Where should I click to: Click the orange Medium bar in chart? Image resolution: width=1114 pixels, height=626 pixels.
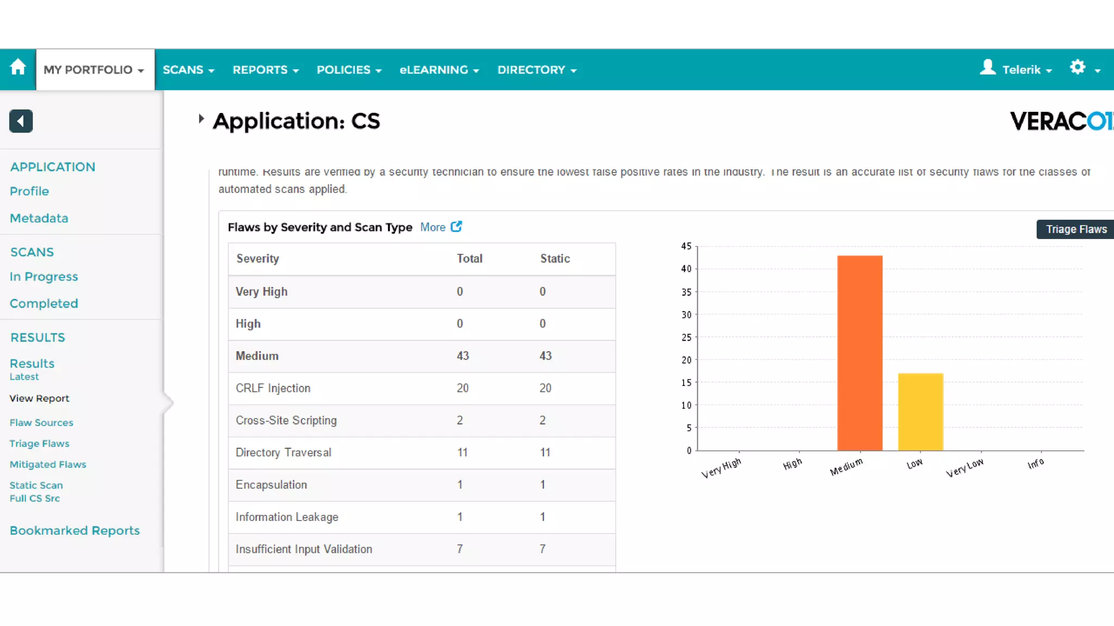[859, 353]
